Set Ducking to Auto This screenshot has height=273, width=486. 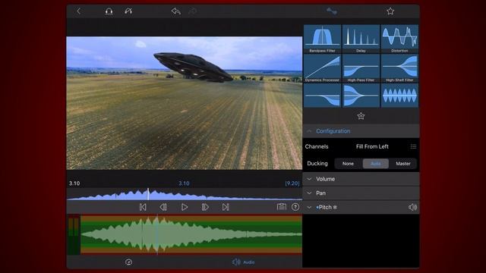(x=376, y=164)
